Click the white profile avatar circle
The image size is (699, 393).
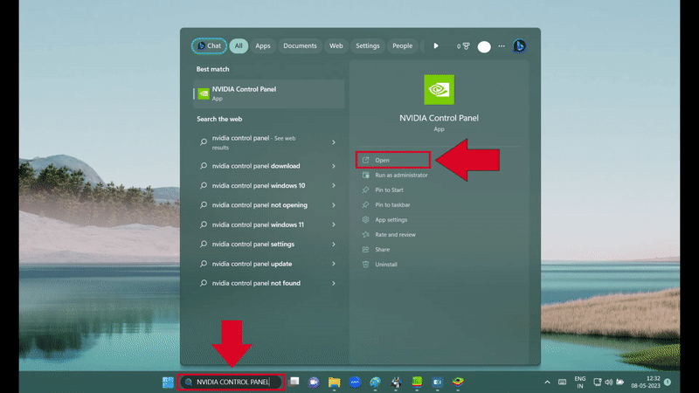coord(484,46)
